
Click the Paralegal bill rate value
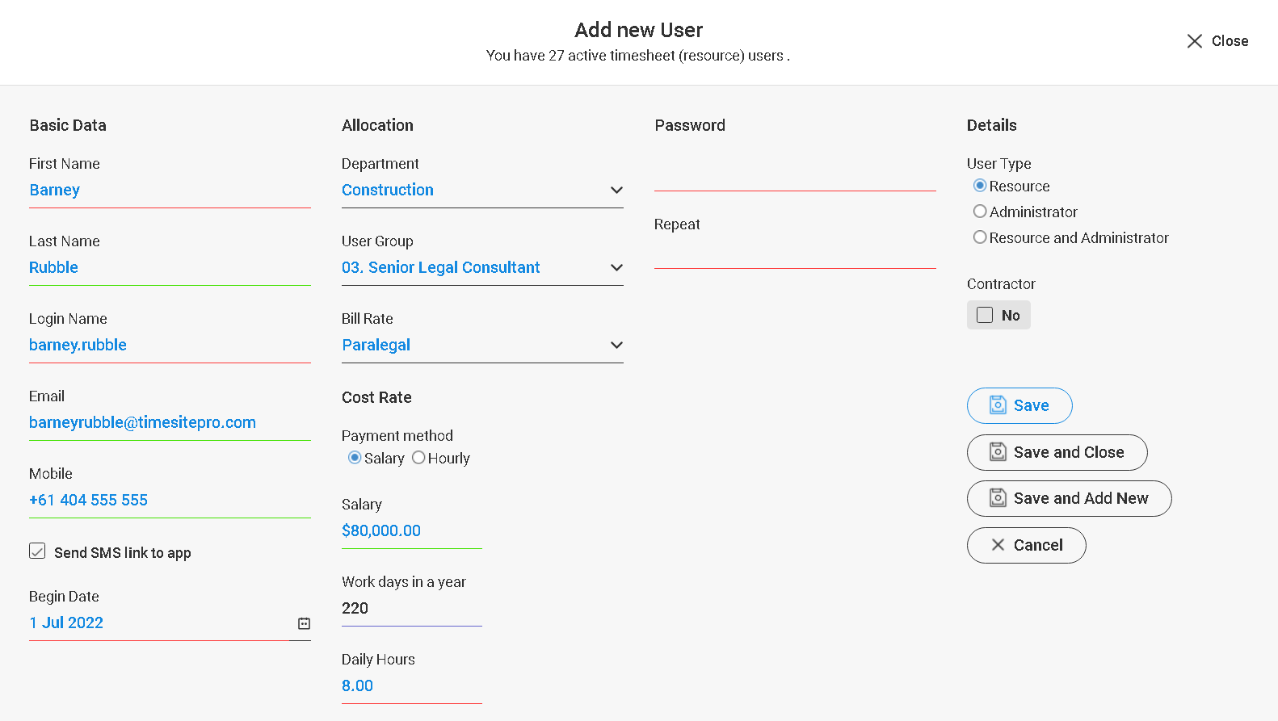[376, 346]
